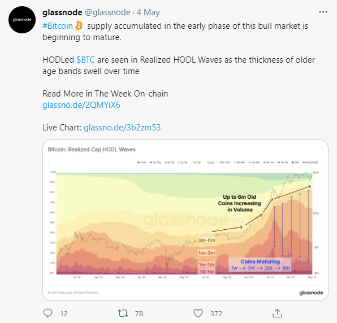Click the reply speech bubble icon

coord(47,313)
